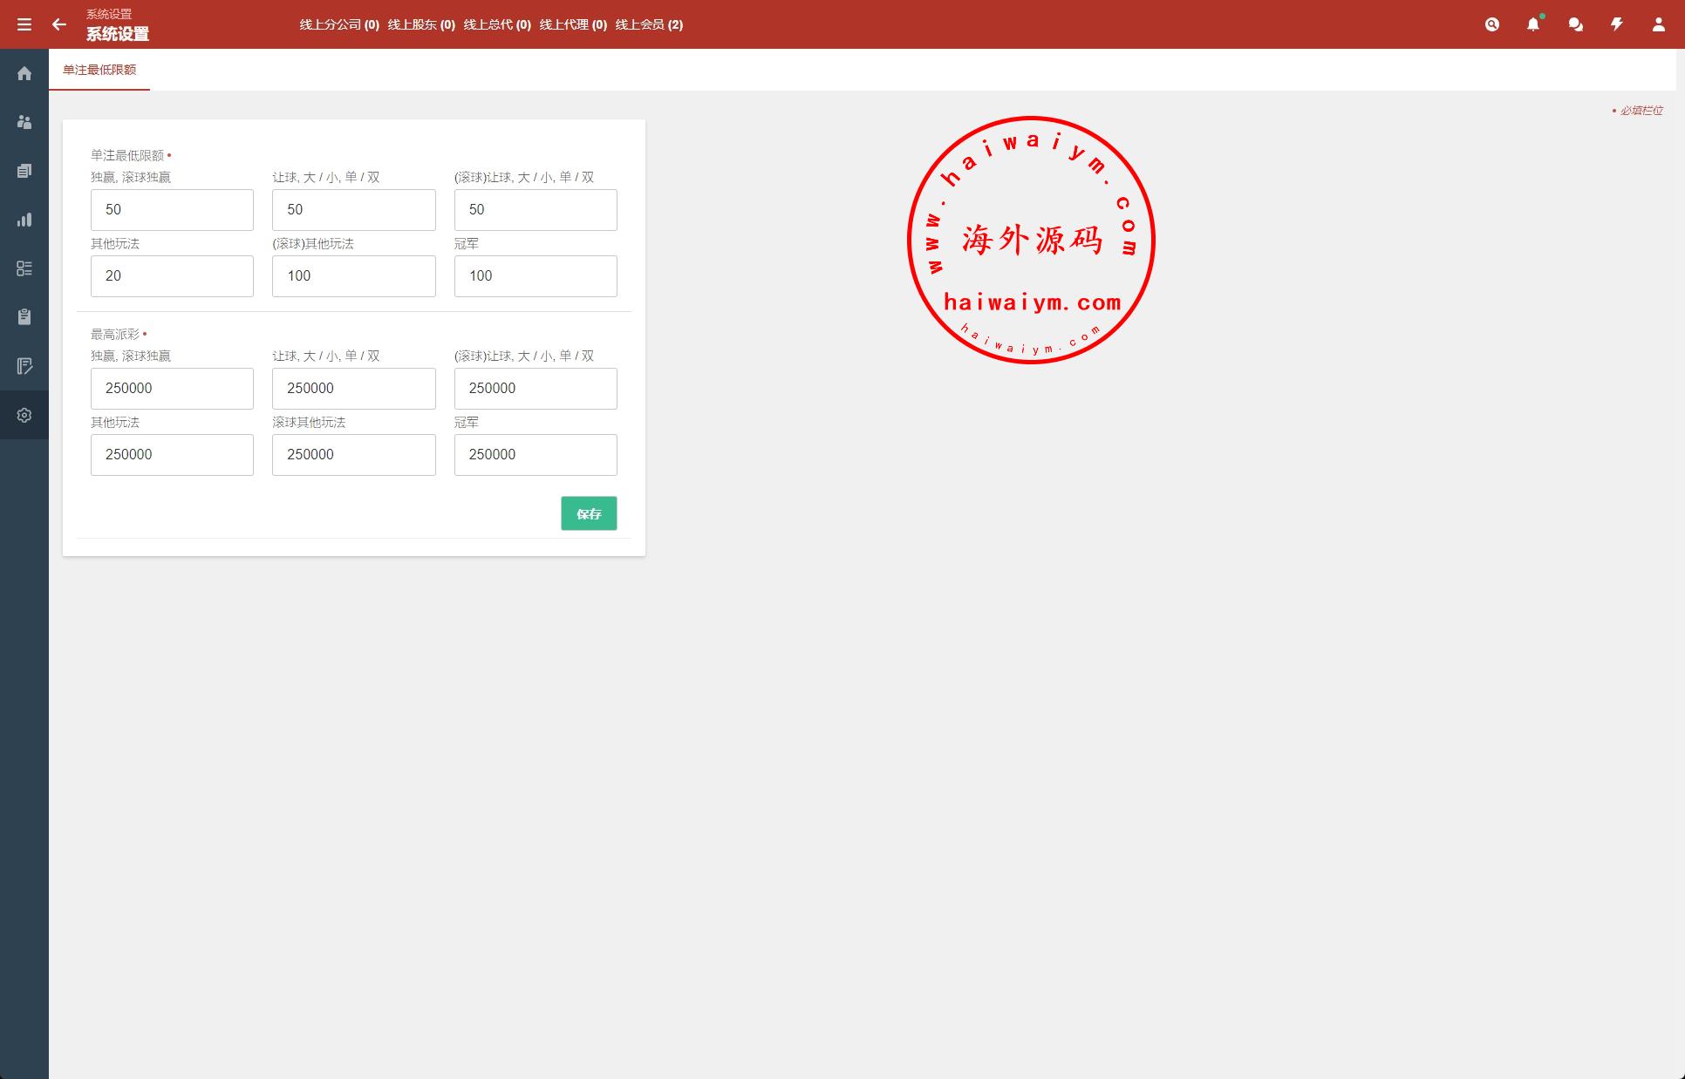Click the 线上代理 (0) header link
Image resolution: width=1685 pixels, height=1079 pixels.
pyautogui.click(x=573, y=24)
